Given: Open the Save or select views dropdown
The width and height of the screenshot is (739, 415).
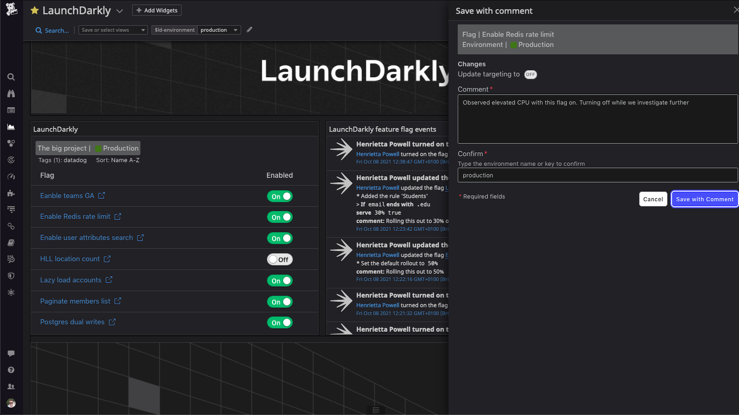Looking at the screenshot, I should (113, 30).
